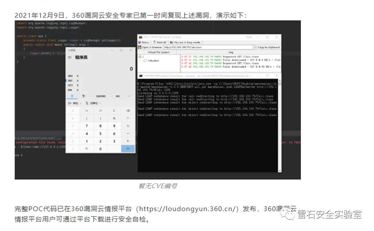Click 'import org.apache.logging.log4j.Logger' code line
374x231 pixels.
pyautogui.click(x=49, y=28)
